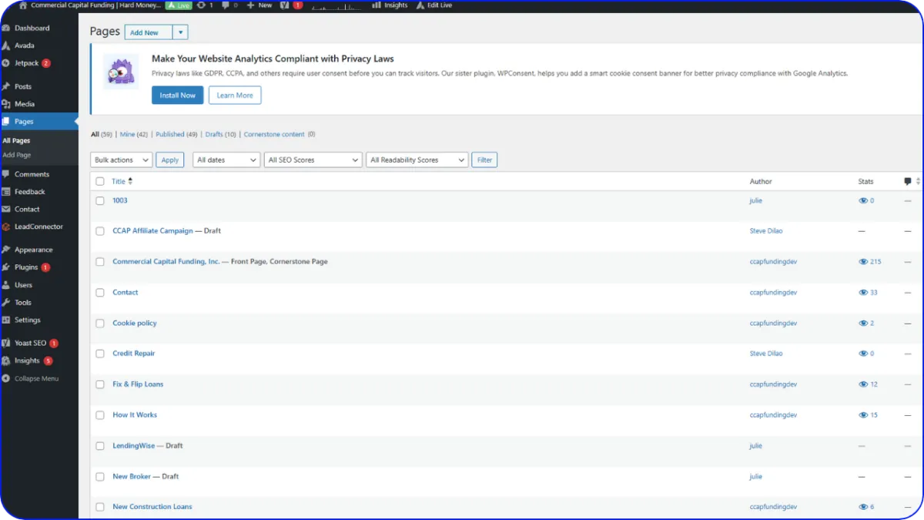Click author Steve Dilao on Credit Repair row
The height and width of the screenshot is (520, 924).
[766, 354]
